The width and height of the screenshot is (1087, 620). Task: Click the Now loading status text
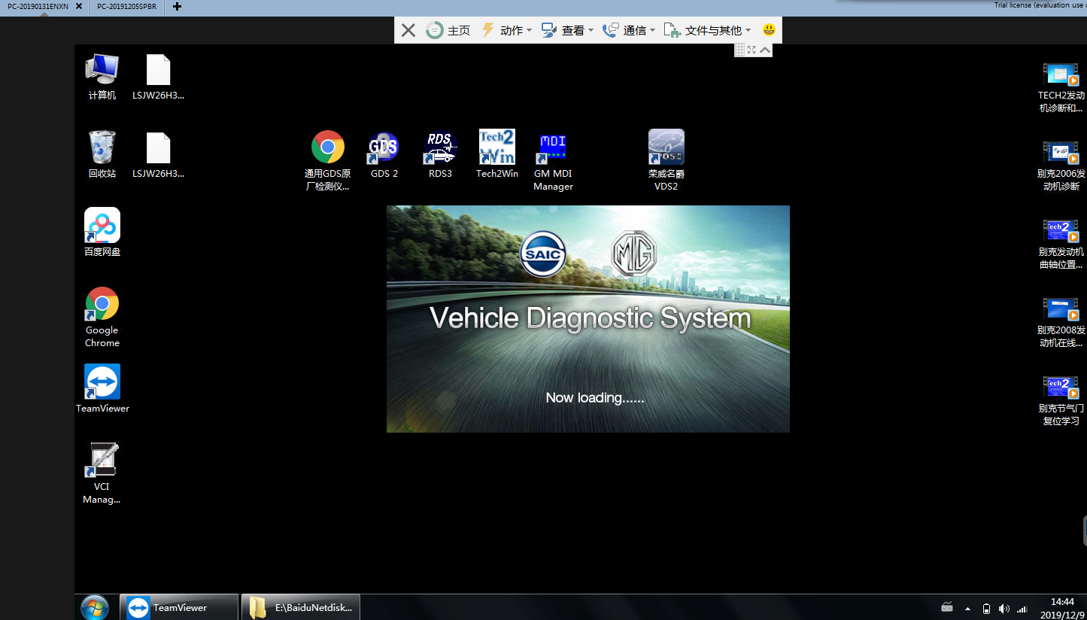(x=595, y=397)
